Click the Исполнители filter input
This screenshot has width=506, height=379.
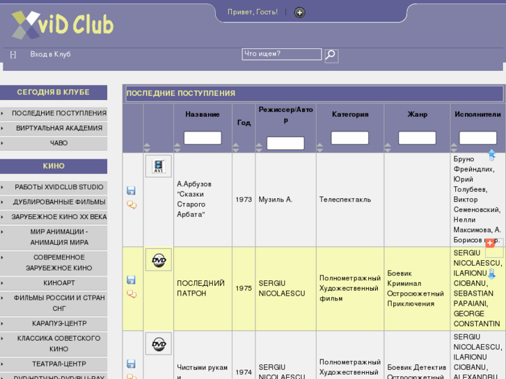coord(477,138)
